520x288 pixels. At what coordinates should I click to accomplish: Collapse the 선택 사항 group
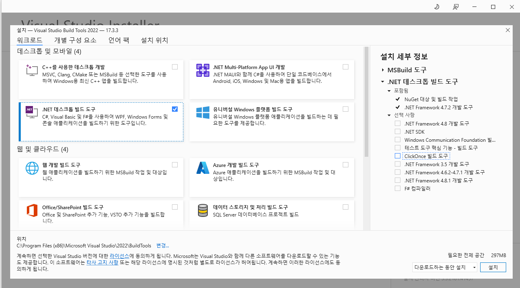pos(389,115)
